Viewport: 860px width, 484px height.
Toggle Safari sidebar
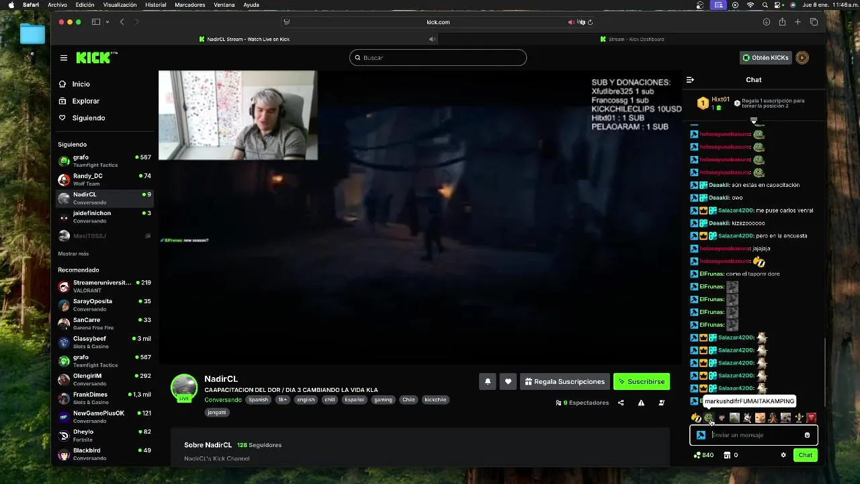click(x=96, y=22)
